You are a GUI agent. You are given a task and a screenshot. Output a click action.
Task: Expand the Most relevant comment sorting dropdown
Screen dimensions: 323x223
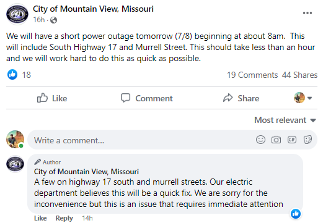pos(285,120)
